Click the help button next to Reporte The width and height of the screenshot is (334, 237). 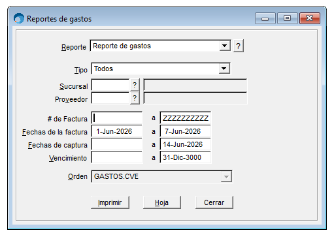pyautogui.click(x=238, y=46)
